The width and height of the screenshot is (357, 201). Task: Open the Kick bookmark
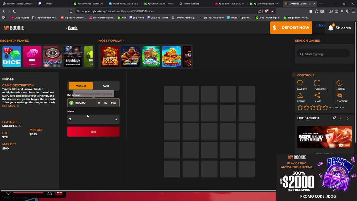122,18
